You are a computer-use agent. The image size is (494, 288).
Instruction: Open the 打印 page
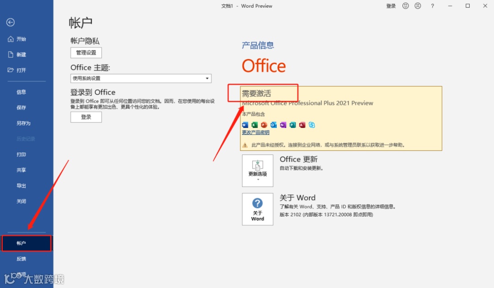pyautogui.click(x=21, y=155)
